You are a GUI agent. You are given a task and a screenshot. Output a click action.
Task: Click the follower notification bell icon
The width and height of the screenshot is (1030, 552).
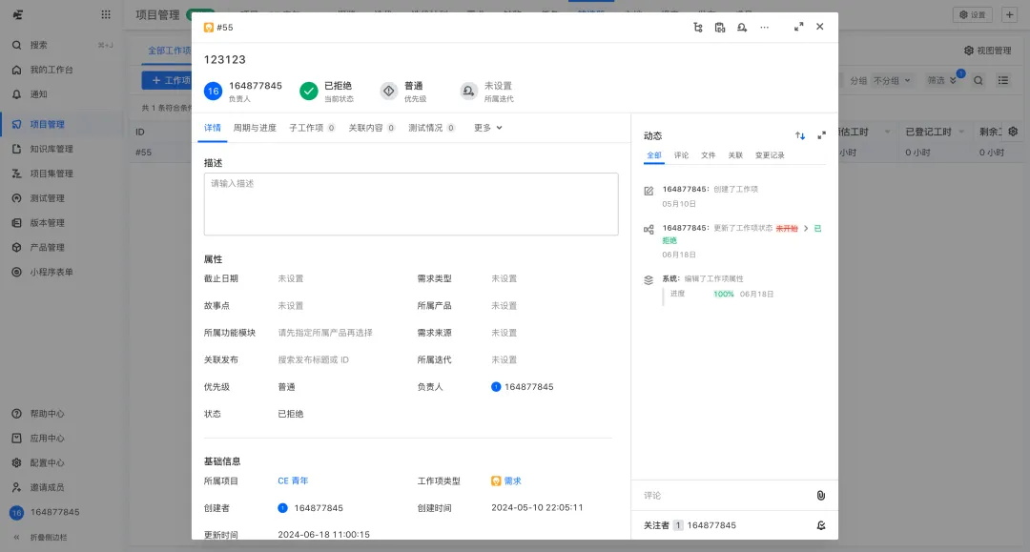820,525
